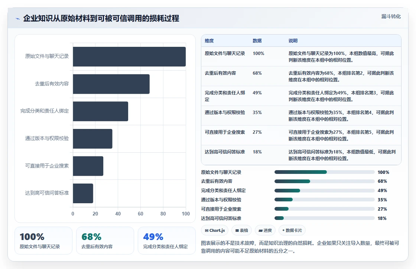Click the 通过版本与权限校验 chart bar
Viewport: 416px width, 269px height.
92,139
